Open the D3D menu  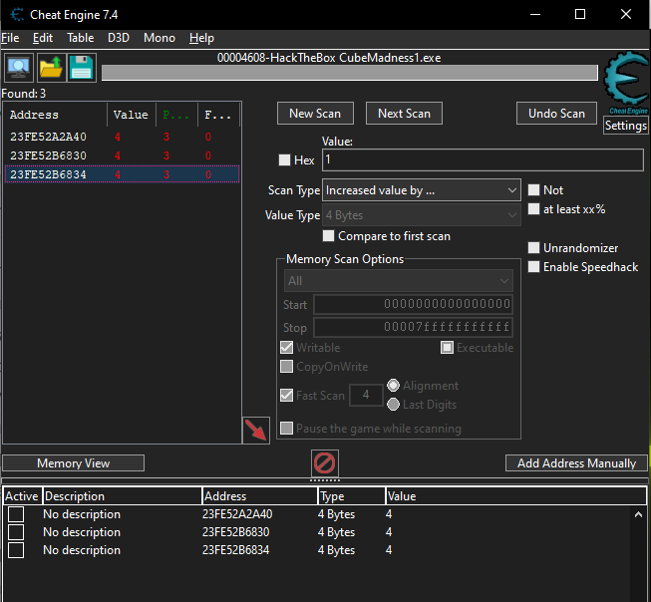click(119, 38)
